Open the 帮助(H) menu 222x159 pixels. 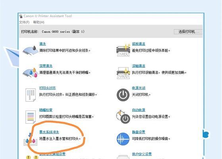(39, 22)
